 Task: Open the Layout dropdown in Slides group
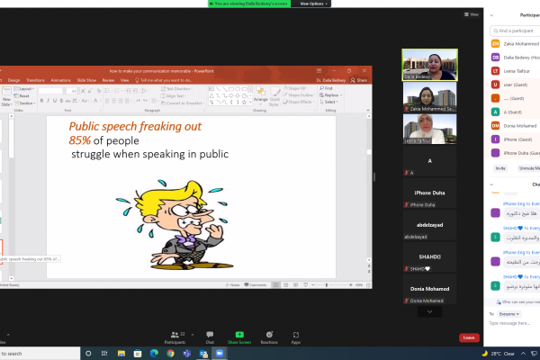click(x=25, y=89)
